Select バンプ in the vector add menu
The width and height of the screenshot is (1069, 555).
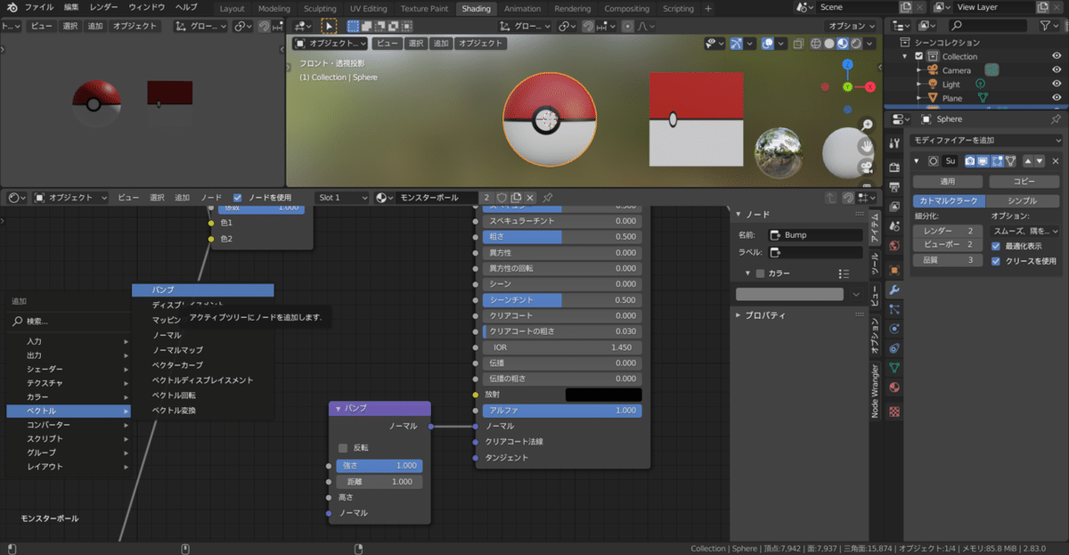203,290
